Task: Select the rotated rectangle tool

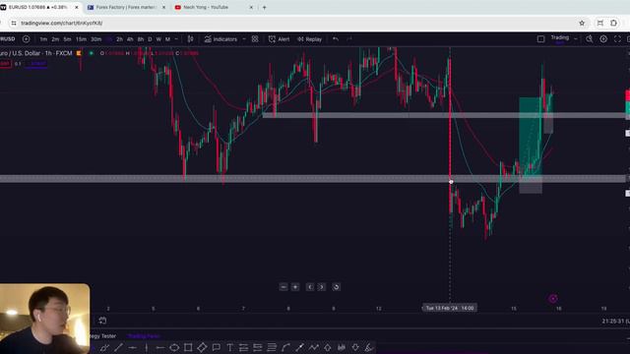Action: [x=202, y=347]
